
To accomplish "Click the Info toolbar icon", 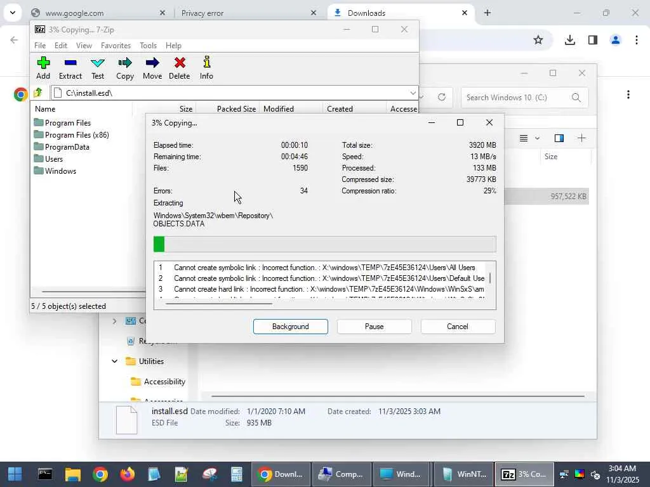I will pyautogui.click(x=206, y=68).
